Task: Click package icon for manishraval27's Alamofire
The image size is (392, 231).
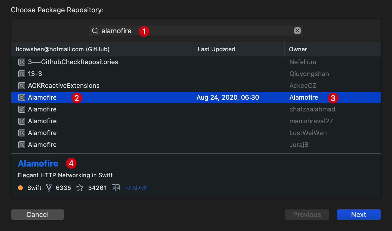Action: click(x=22, y=121)
